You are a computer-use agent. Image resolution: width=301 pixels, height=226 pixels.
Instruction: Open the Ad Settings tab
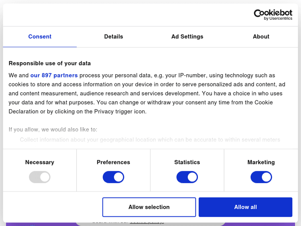(x=187, y=37)
